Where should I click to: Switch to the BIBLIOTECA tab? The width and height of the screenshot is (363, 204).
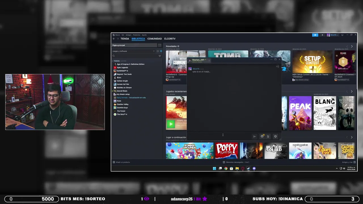(138, 39)
